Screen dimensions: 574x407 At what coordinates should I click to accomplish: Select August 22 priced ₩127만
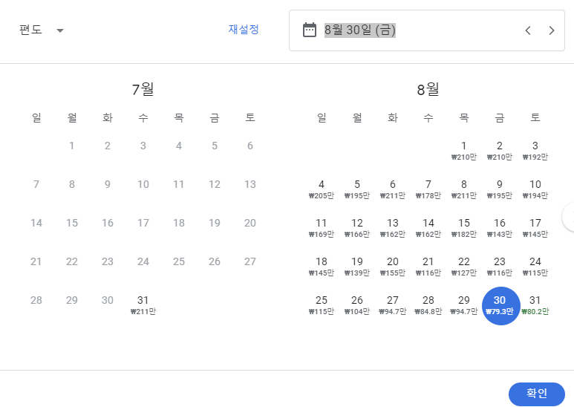pyautogui.click(x=464, y=267)
